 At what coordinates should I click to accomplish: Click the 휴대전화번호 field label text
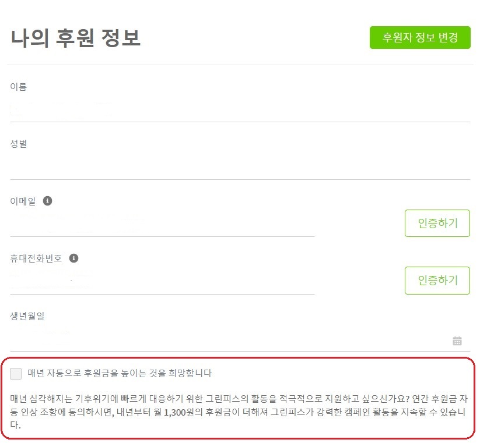point(36,258)
